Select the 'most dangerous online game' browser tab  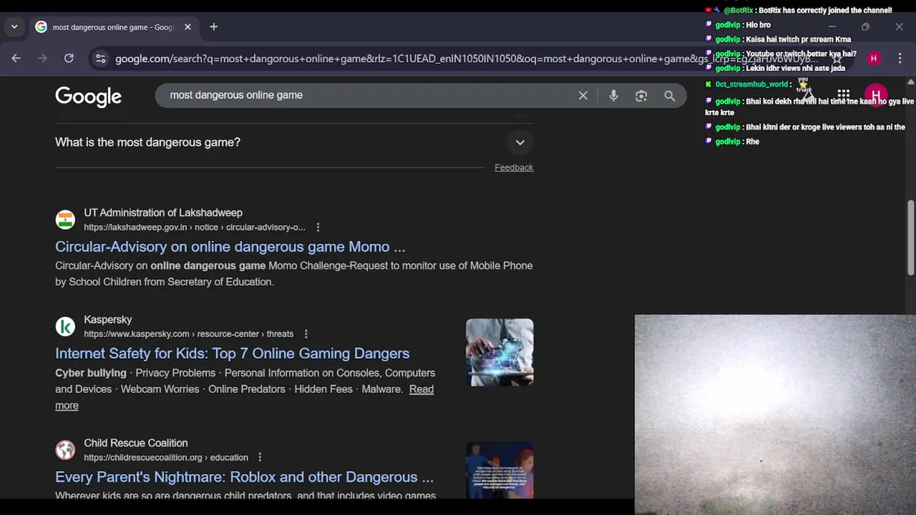point(113,27)
